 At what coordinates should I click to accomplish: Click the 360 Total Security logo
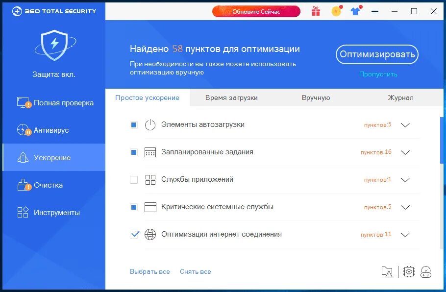tap(54, 11)
